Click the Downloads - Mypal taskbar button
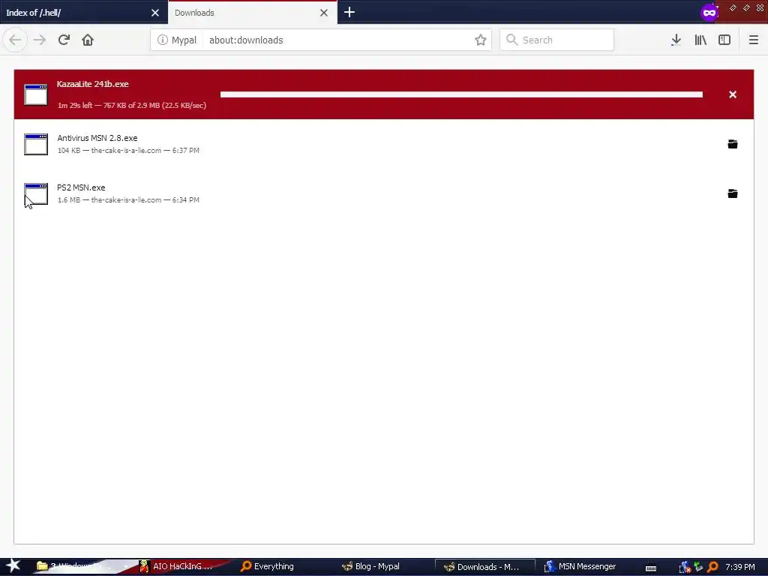The height and width of the screenshot is (576, 768). (485, 567)
